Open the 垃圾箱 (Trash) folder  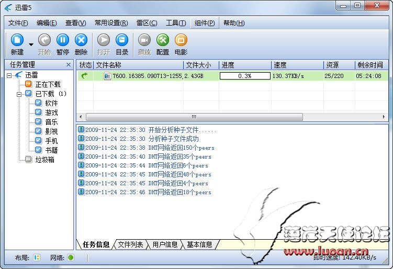[x=44, y=160]
